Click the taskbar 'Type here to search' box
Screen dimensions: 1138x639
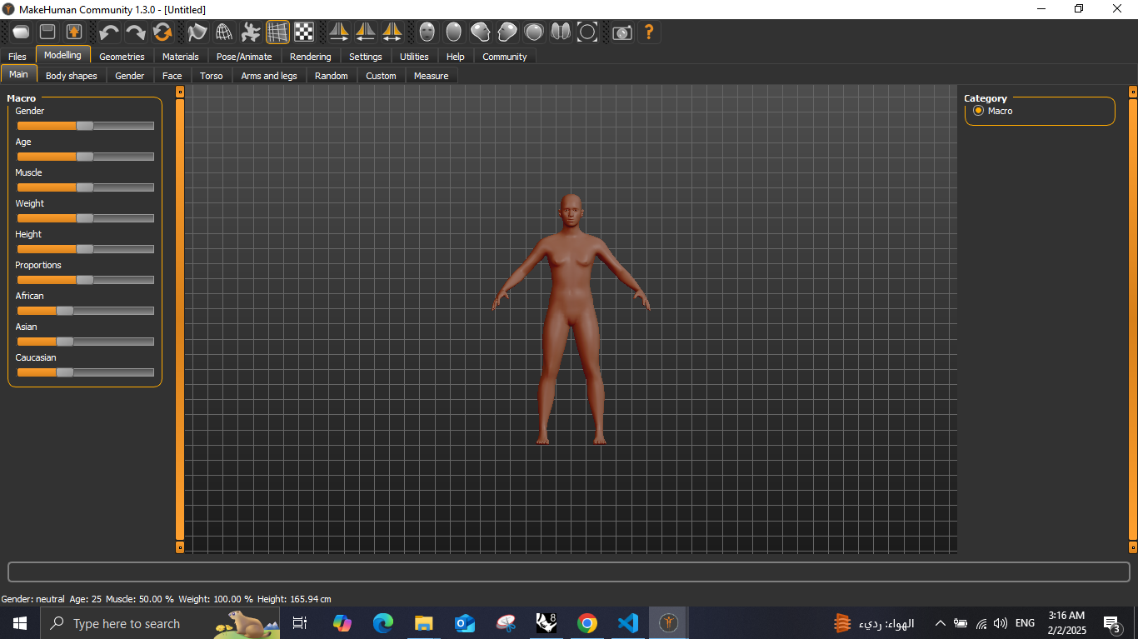161,623
